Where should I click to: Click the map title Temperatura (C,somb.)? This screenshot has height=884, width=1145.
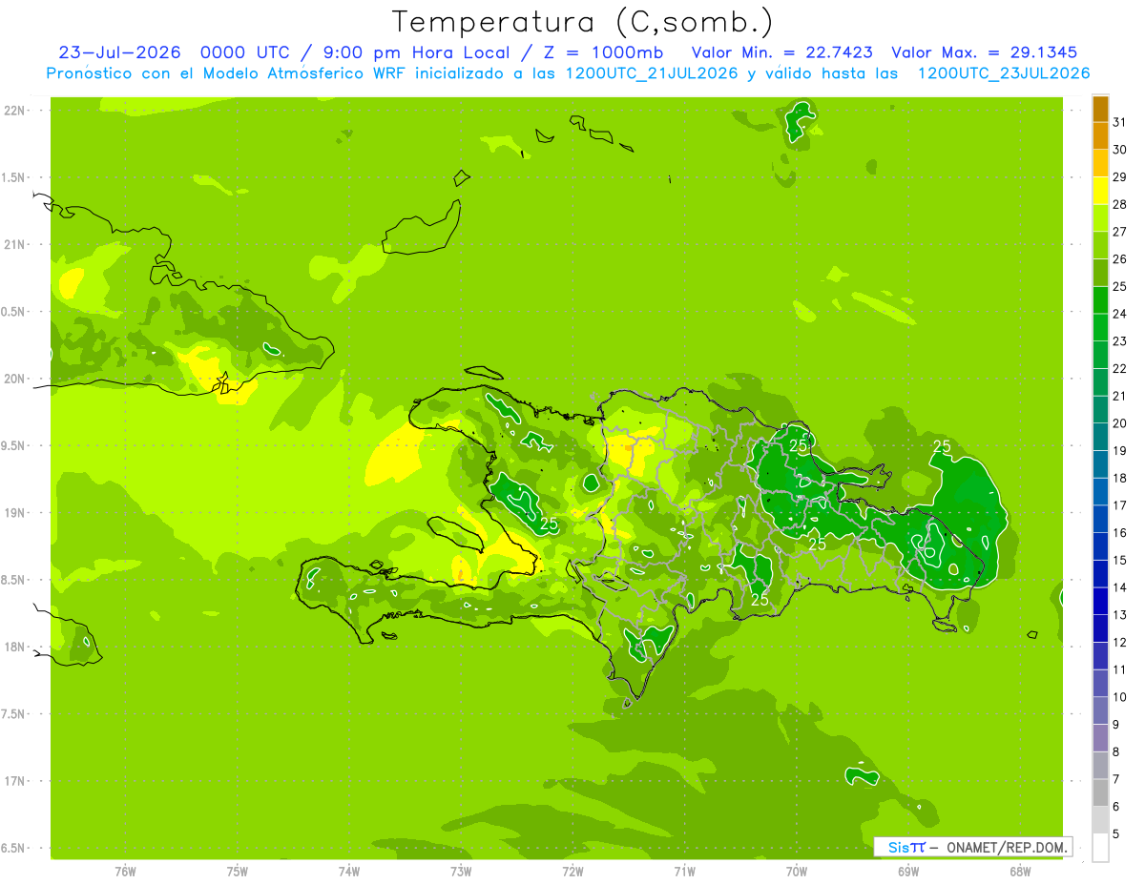click(583, 22)
